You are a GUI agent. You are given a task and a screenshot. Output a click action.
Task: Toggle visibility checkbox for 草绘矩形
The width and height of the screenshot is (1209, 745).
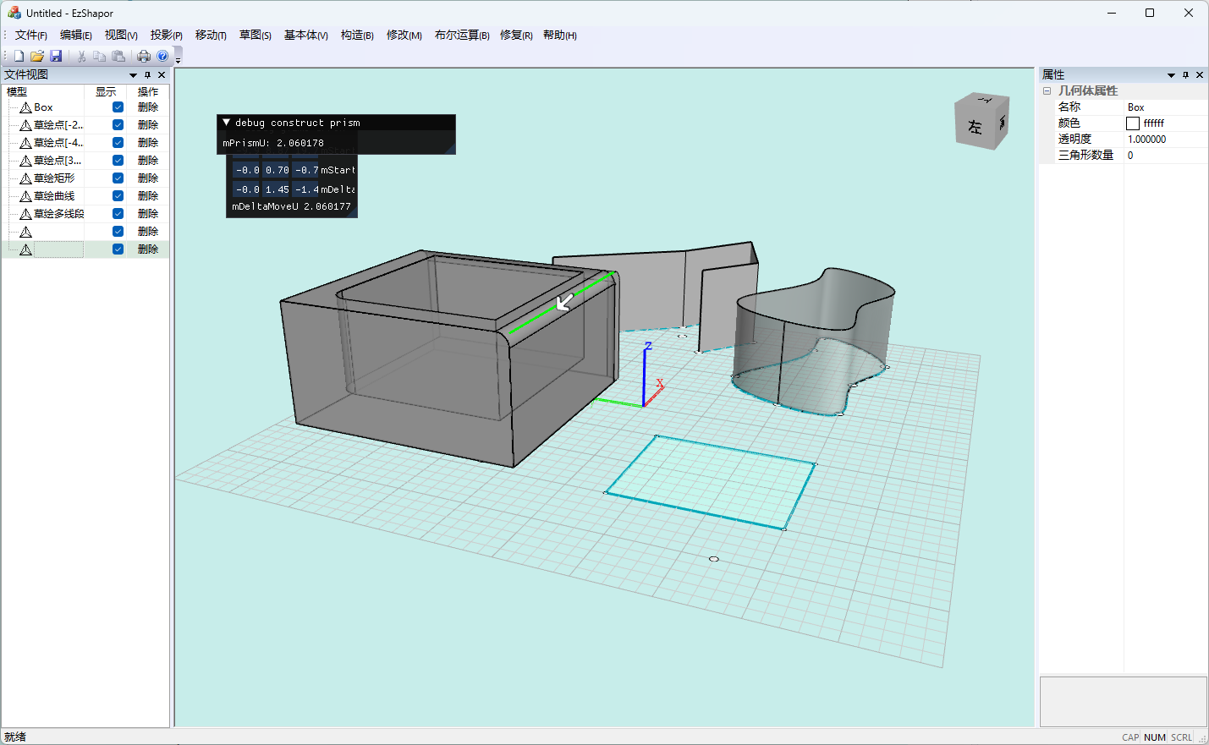click(118, 178)
